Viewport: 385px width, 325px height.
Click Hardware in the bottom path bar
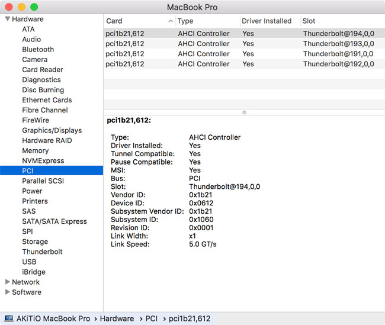pos(117,318)
